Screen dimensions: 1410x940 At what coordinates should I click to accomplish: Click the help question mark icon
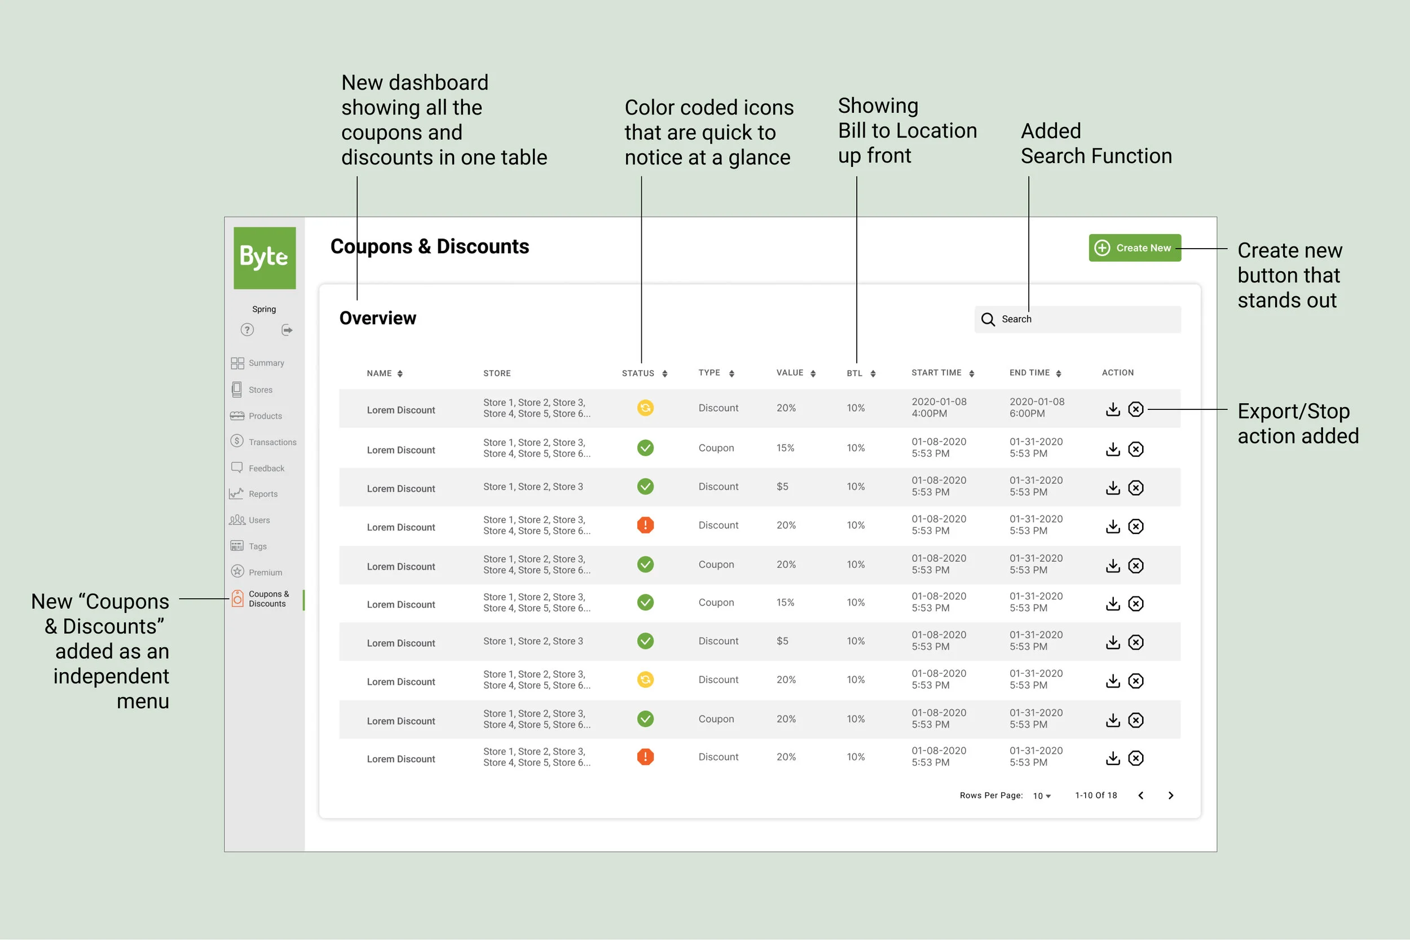(247, 330)
